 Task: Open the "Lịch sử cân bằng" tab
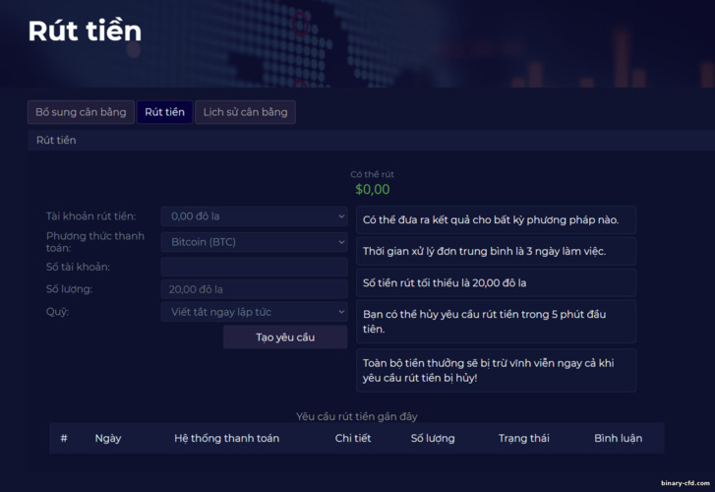click(245, 112)
